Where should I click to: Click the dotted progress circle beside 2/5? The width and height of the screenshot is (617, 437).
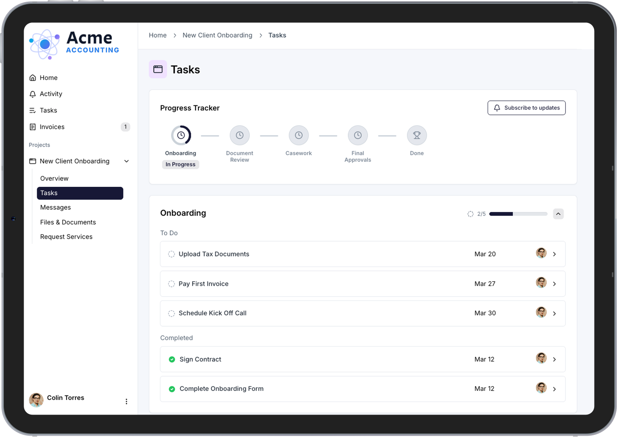[x=470, y=214]
